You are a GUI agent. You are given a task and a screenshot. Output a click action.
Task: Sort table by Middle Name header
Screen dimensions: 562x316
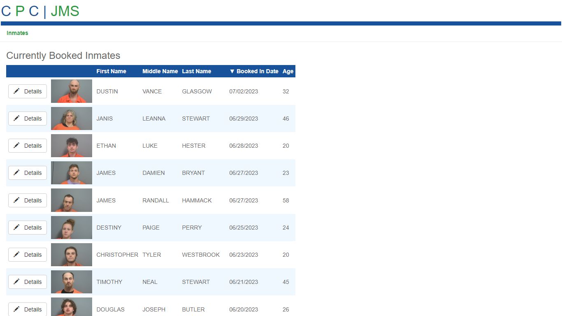[160, 71]
